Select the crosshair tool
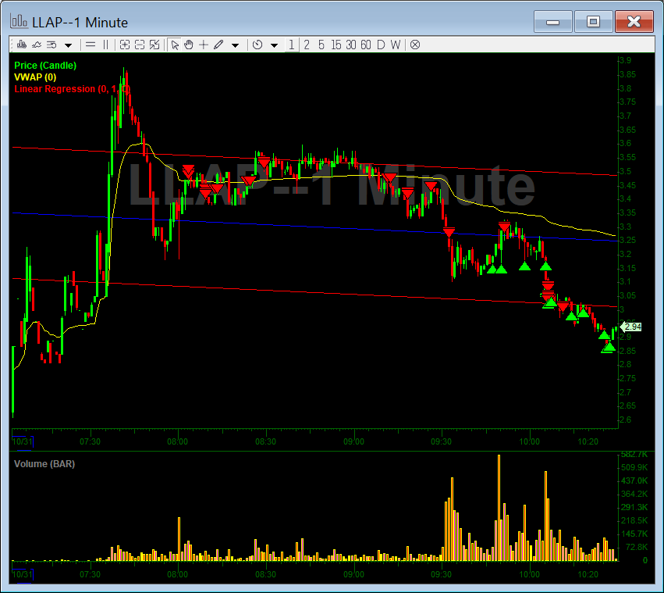Viewport: 664px width, 593px height. 203,45
